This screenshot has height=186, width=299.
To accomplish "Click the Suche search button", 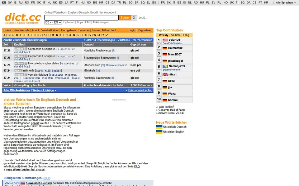I will (x=125, y=18).
